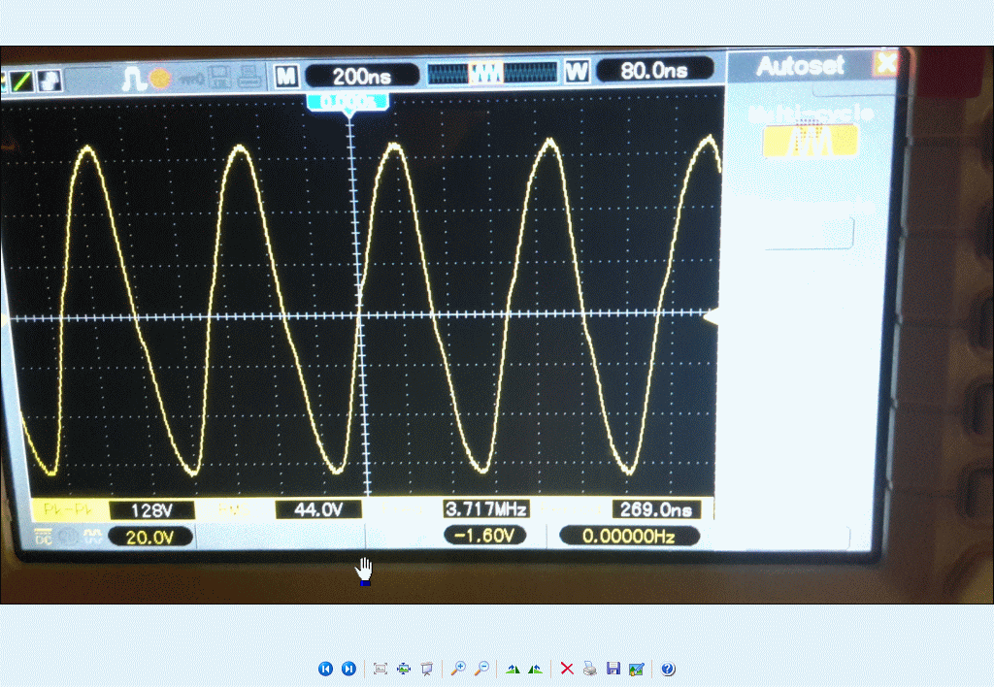The height and width of the screenshot is (687, 994).
Task: Go to the previous image
Action: point(325,669)
